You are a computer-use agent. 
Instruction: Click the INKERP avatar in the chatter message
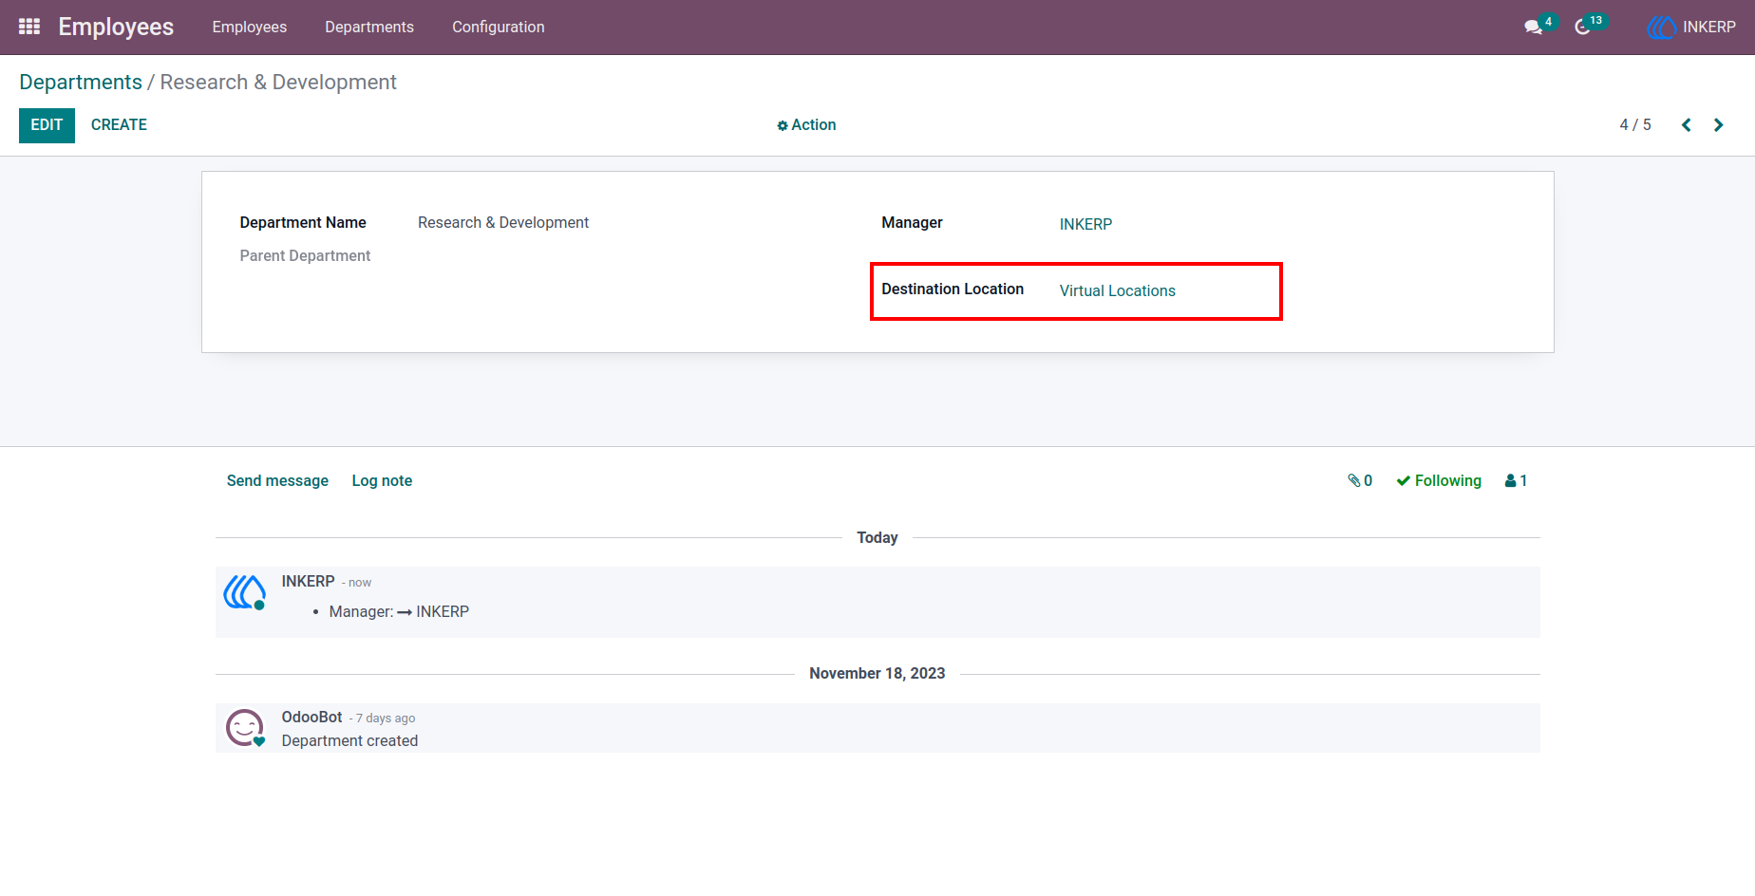tap(245, 592)
